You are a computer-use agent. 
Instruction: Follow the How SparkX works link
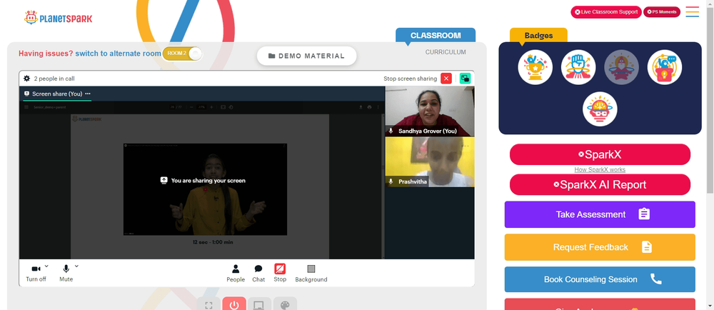point(600,170)
